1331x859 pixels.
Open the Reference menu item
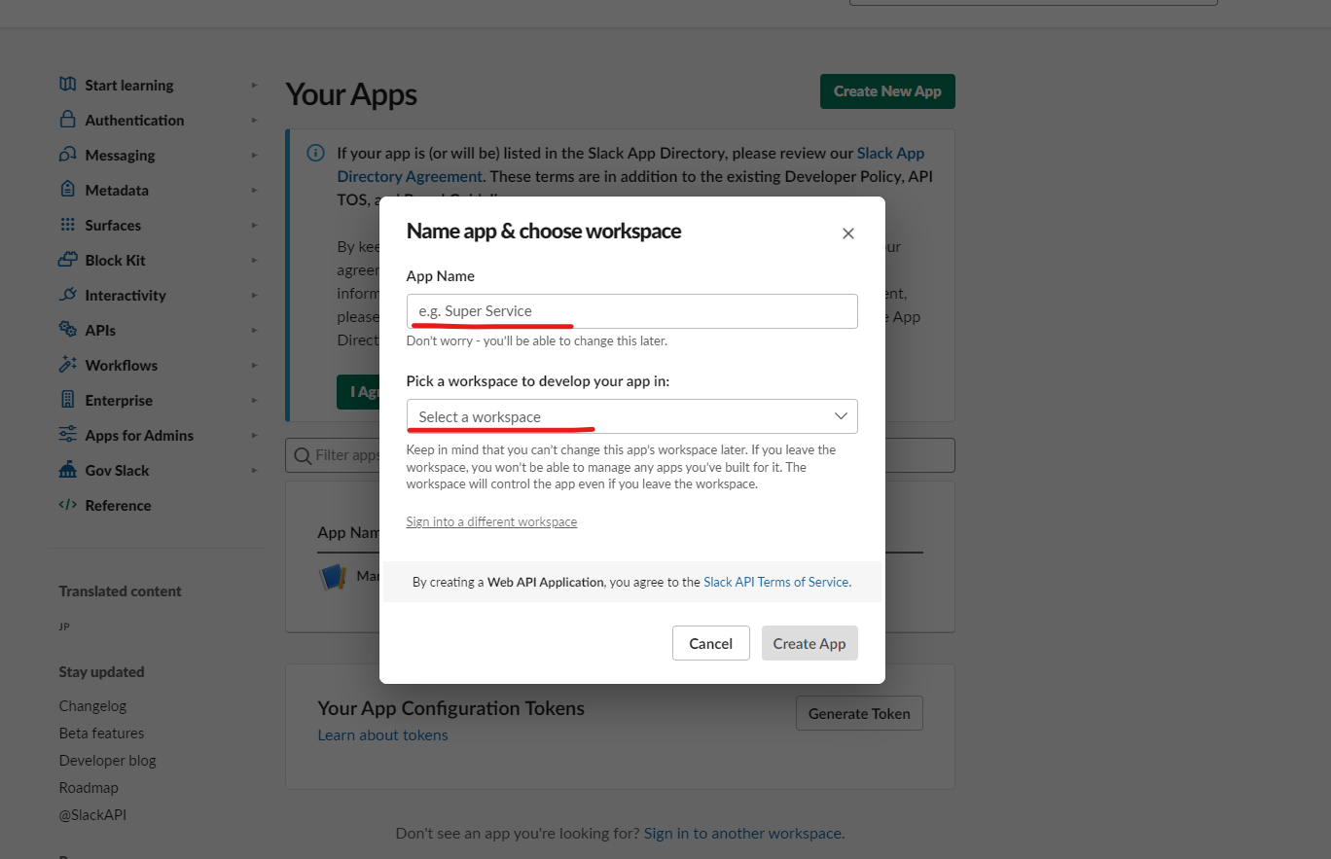pos(118,506)
